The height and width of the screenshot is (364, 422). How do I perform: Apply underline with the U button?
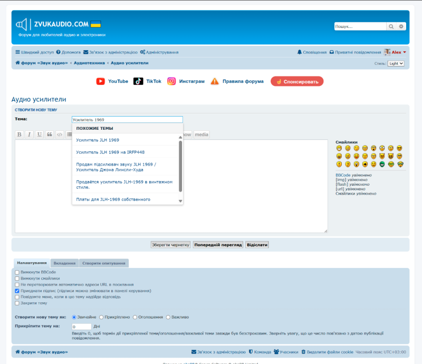click(x=39, y=135)
